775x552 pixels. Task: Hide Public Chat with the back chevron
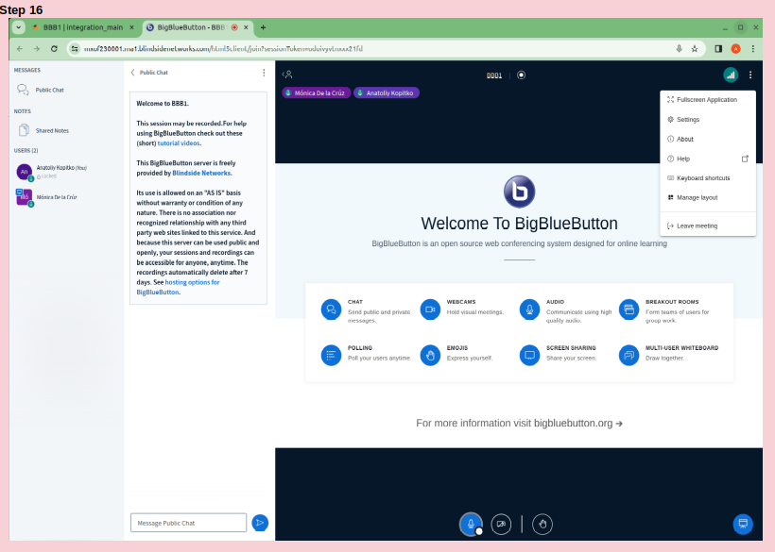tap(132, 73)
